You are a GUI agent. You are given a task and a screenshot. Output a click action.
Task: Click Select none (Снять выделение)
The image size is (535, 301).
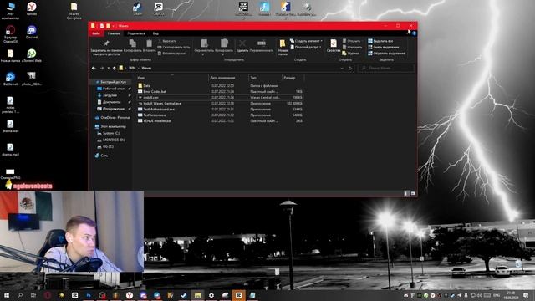[x=383, y=47]
